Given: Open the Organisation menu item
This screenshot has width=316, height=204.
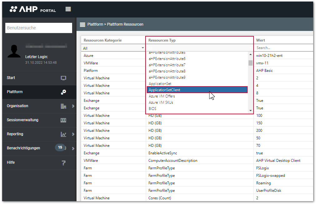Looking at the screenshot, I should click(x=36, y=106).
